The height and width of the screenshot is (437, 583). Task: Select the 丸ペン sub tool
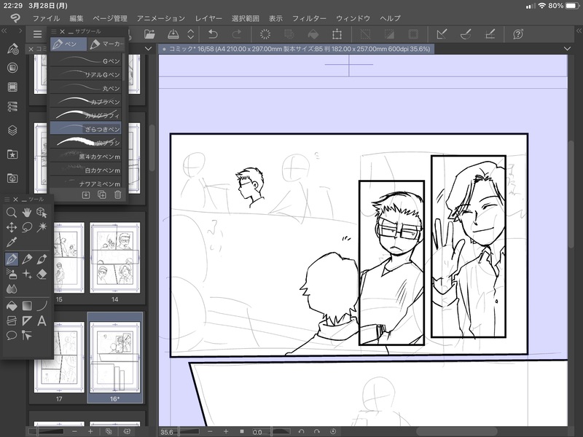point(85,88)
